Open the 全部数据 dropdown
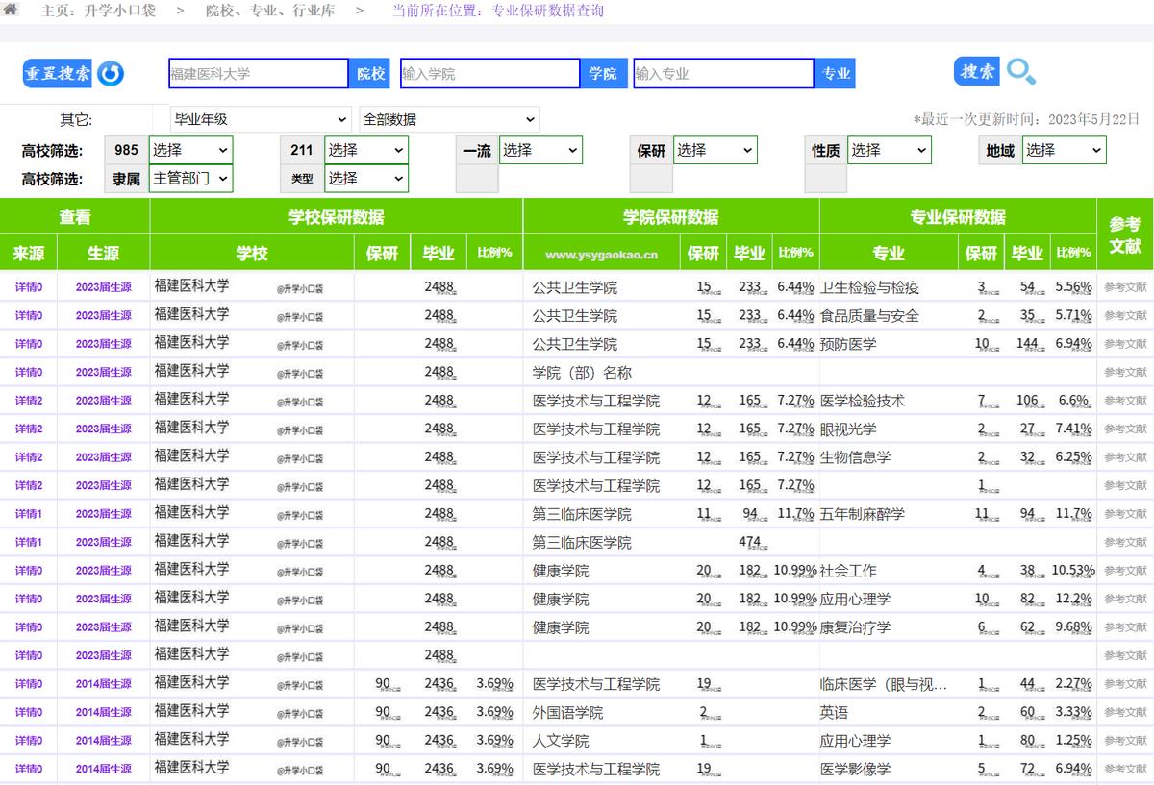Image resolution: width=1154 pixels, height=785 pixels. point(449,119)
